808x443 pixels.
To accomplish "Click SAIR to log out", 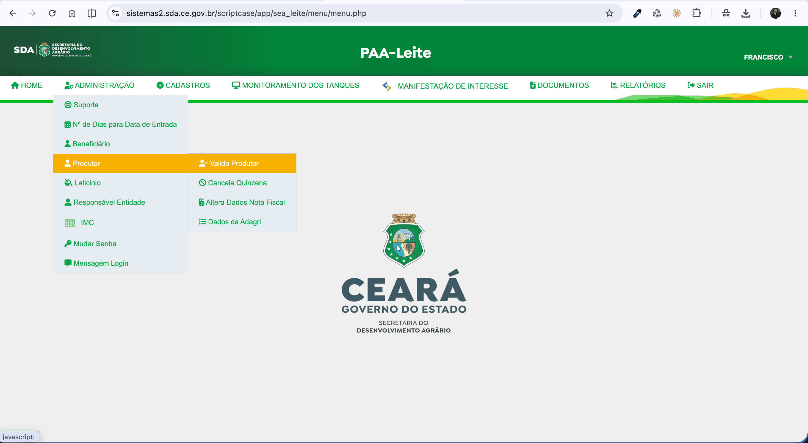I will pos(700,85).
